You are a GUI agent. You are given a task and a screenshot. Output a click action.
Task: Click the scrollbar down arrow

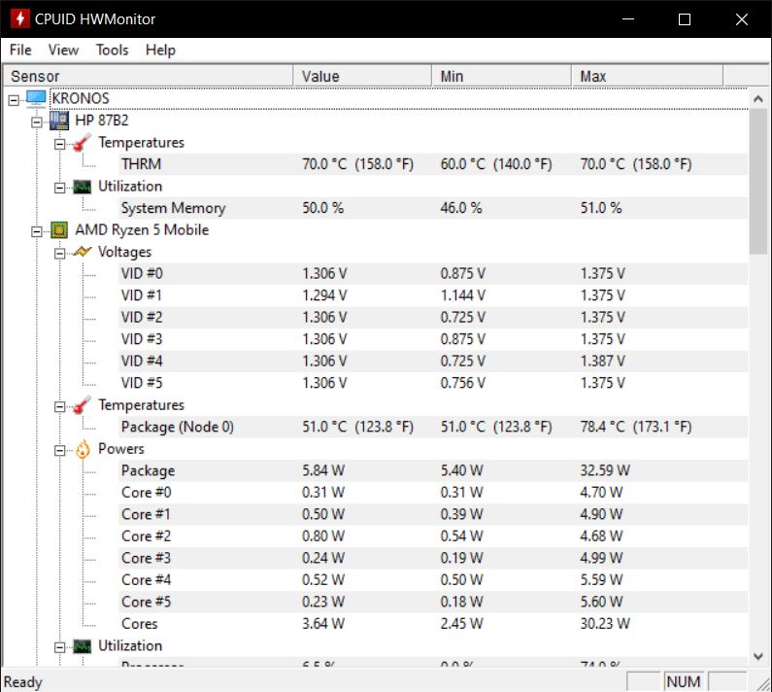pos(758,656)
